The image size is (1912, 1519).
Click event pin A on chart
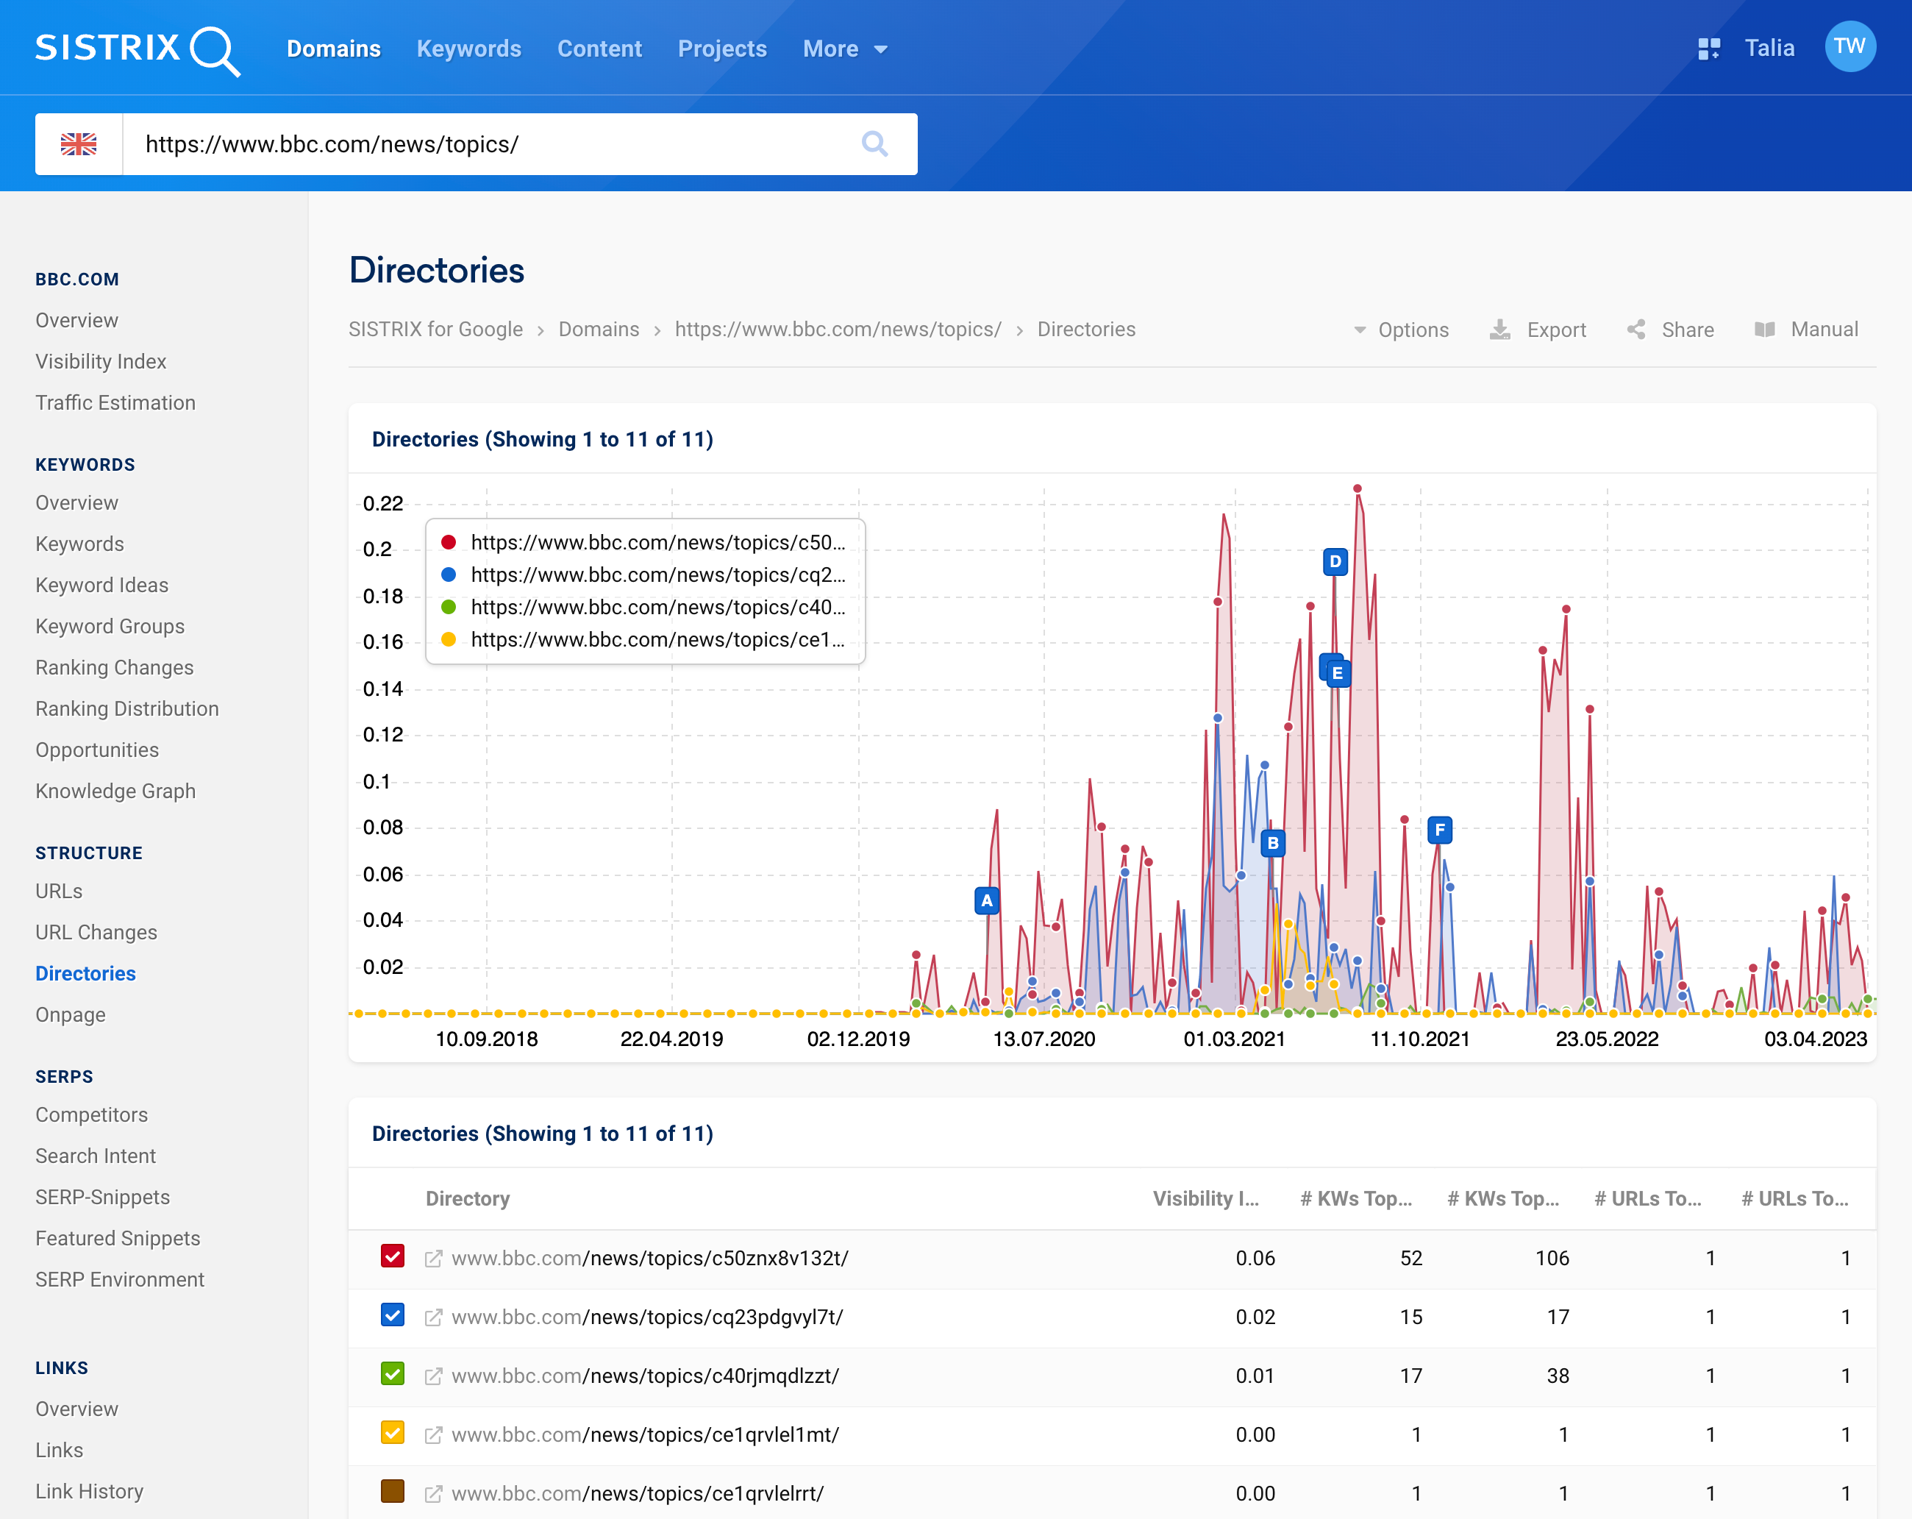986,900
